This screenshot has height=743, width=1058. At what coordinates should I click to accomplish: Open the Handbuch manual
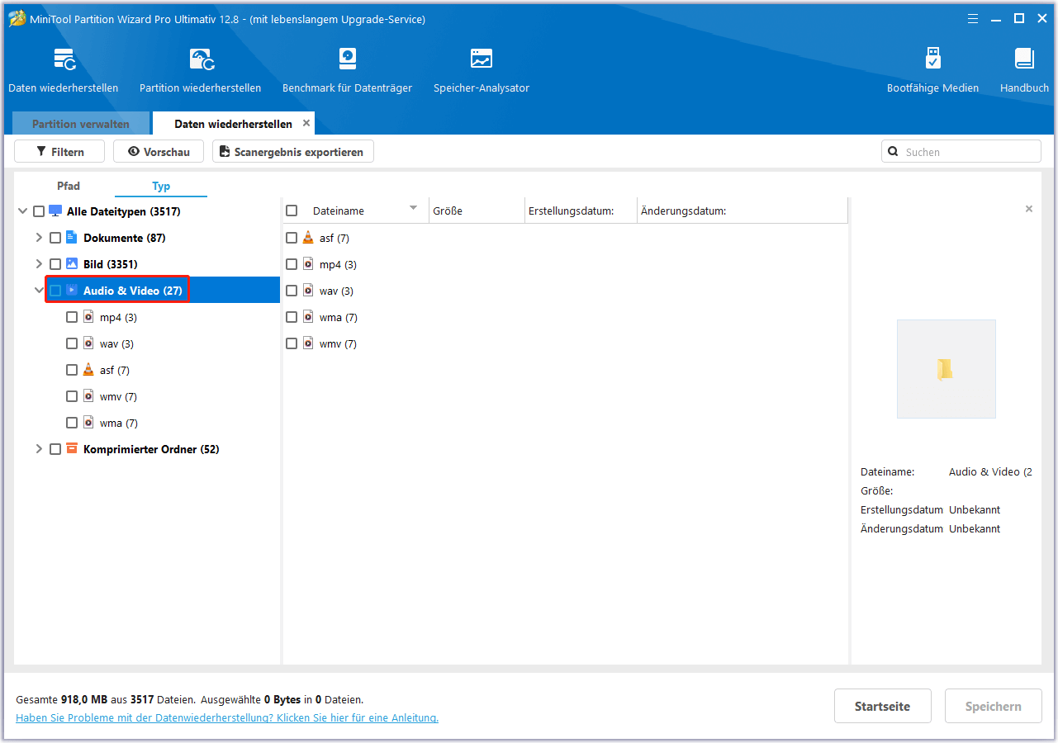pos(1024,69)
